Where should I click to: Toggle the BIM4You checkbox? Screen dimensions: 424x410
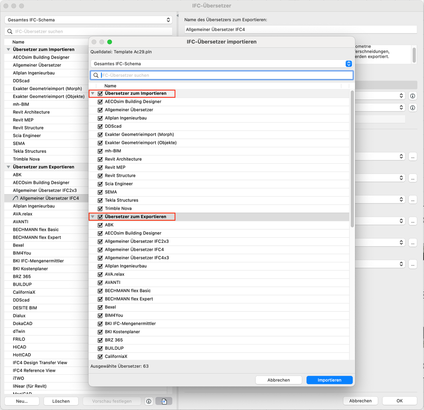click(100, 316)
